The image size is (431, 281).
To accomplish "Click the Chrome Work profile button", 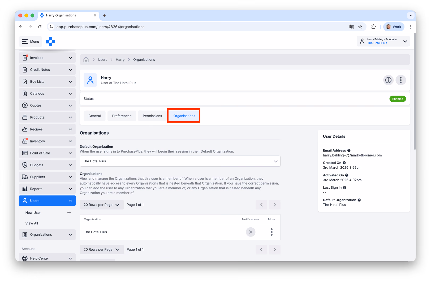I will click(394, 27).
